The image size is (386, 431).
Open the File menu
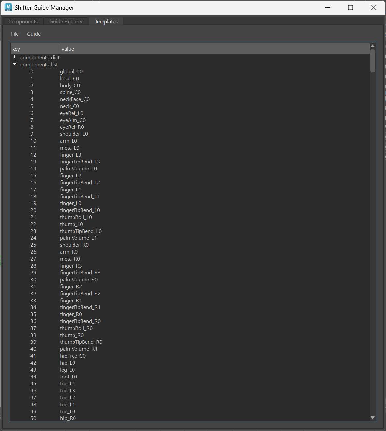[15, 34]
